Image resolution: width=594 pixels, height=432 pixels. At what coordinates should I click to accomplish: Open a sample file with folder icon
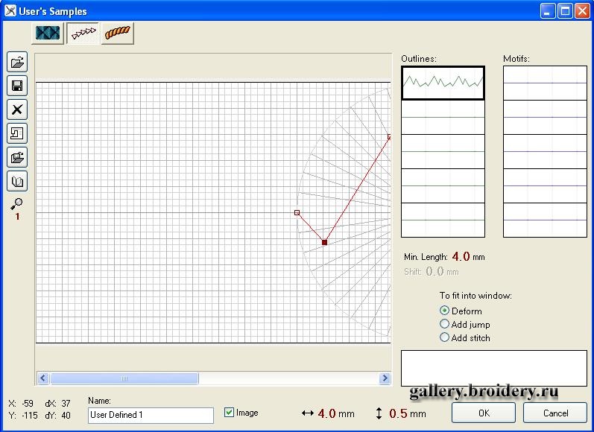[17, 63]
